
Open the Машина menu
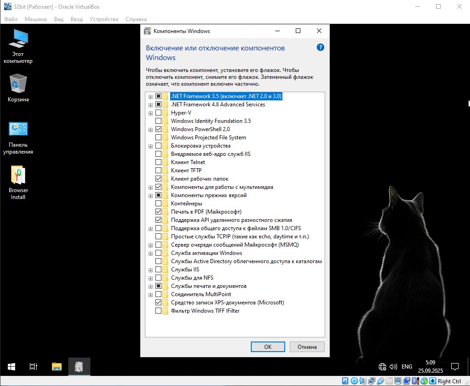click(36, 19)
